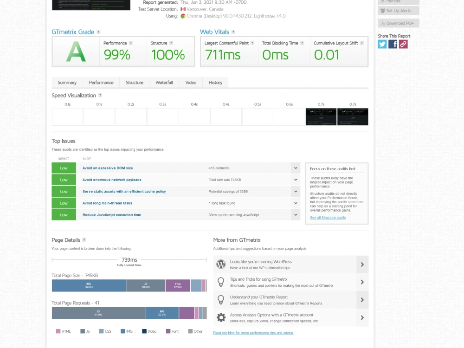464x348 pixels.
Task: Click the Download PDF button
Action: click(398, 23)
